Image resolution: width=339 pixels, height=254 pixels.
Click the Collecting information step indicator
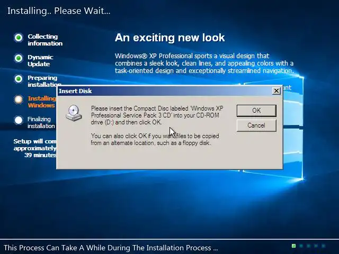tap(19, 38)
